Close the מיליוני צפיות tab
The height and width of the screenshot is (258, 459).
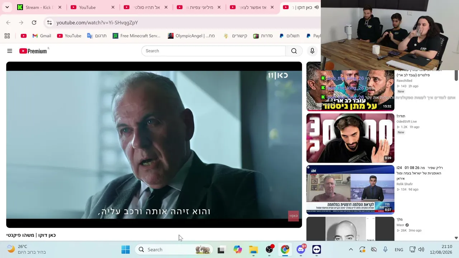click(x=219, y=7)
